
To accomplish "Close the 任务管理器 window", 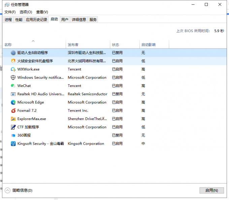I will [x=220, y=5].
